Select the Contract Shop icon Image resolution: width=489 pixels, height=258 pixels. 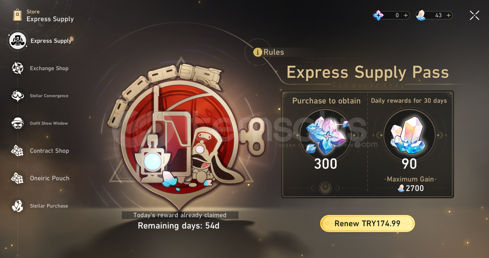(x=18, y=151)
